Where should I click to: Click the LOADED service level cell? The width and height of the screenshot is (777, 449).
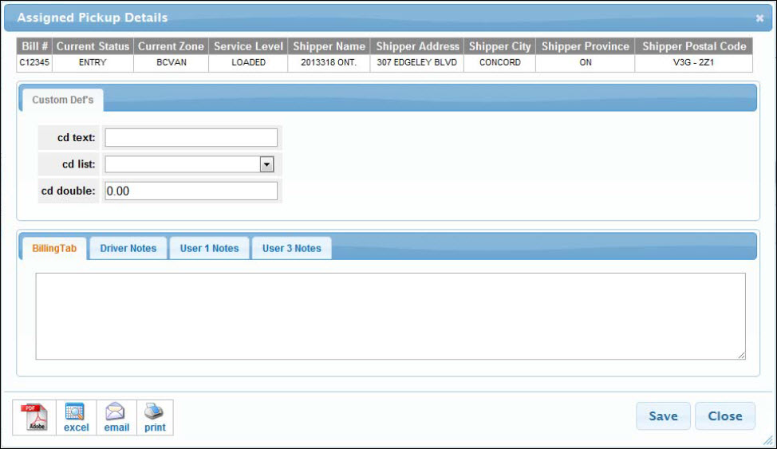tap(248, 63)
